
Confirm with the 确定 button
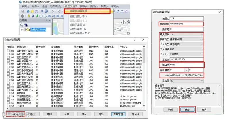[x=187, y=110]
